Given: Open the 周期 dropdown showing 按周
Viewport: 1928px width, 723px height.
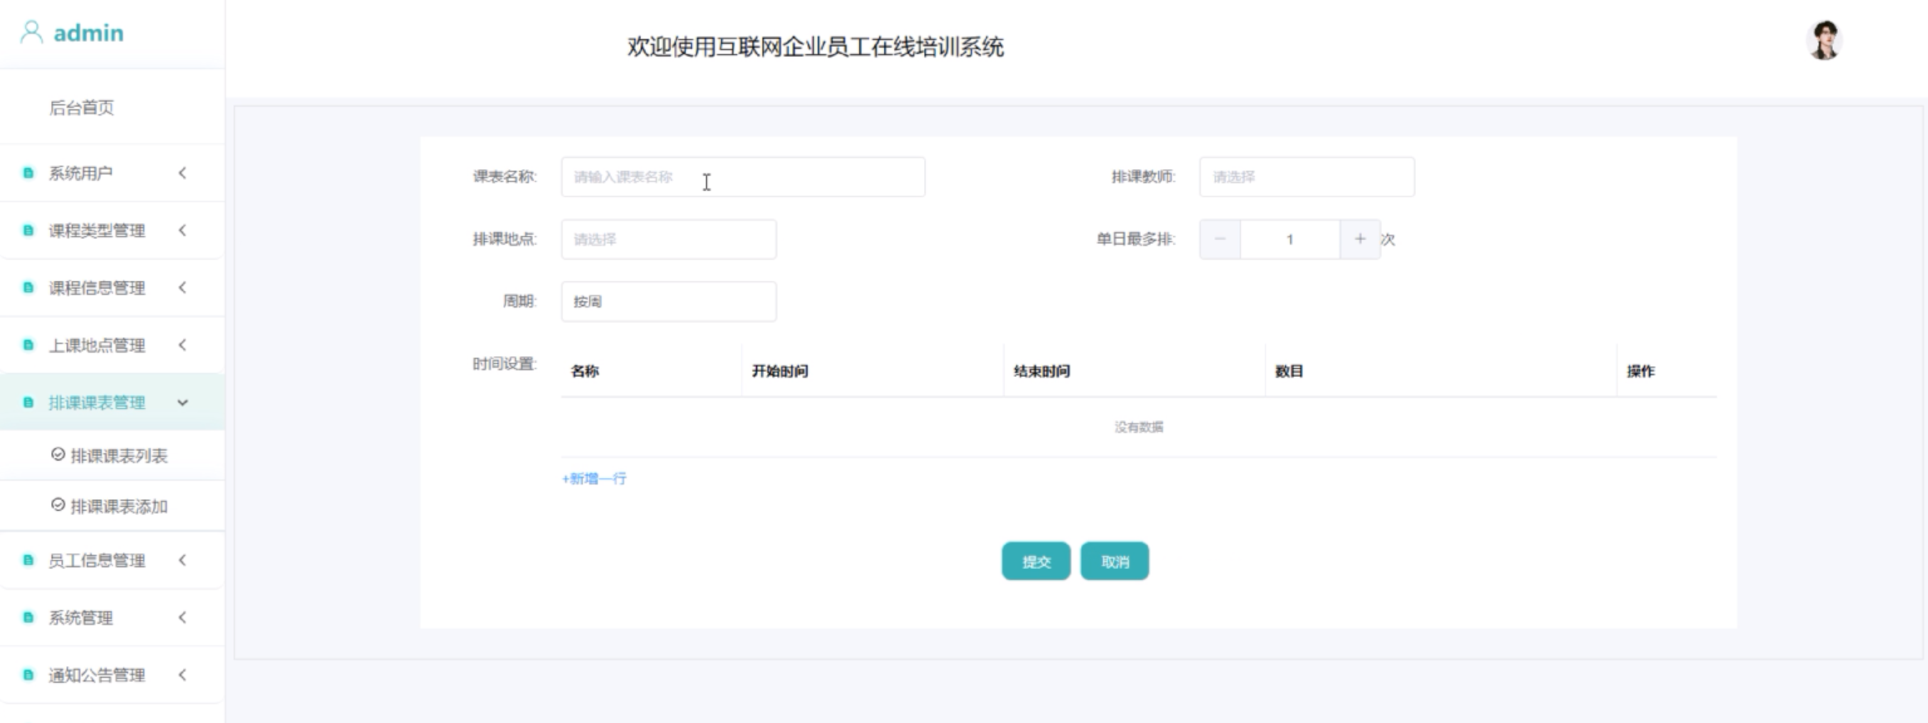Looking at the screenshot, I should click(x=668, y=301).
